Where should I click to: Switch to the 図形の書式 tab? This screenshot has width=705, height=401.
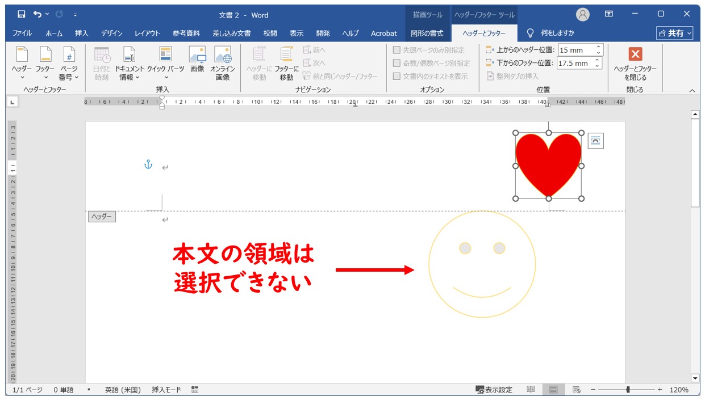pyautogui.click(x=427, y=33)
